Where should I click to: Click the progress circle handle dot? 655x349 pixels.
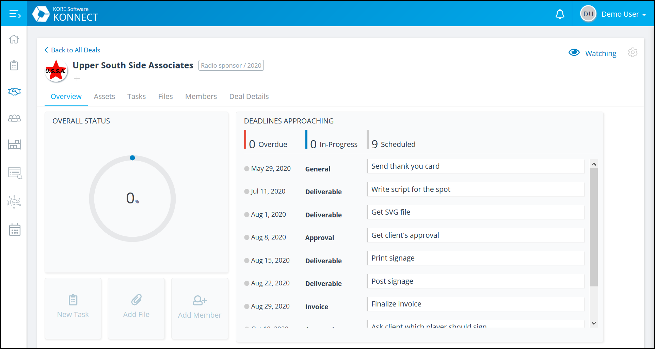pos(132,158)
